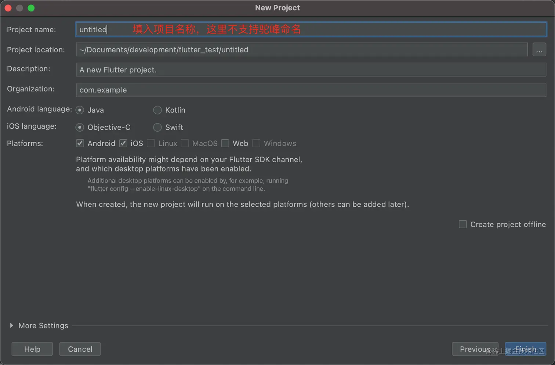Enable Create project offline option
This screenshot has width=555, height=365.
[x=463, y=224]
